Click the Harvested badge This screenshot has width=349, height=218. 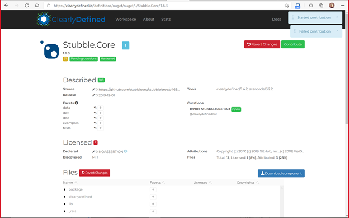(108, 59)
